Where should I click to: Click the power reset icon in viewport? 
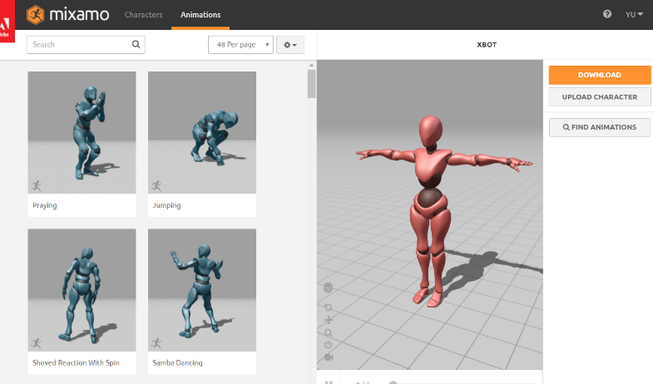329,345
